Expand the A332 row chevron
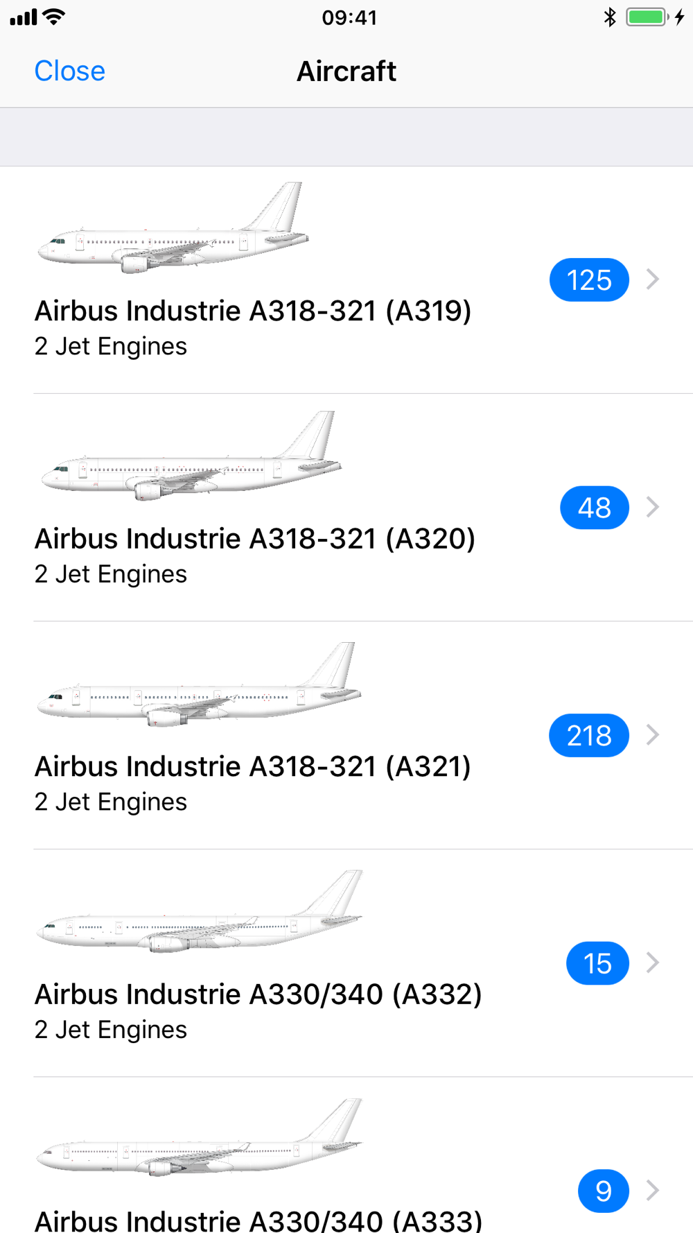Image resolution: width=693 pixels, height=1233 pixels. point(652,963)
